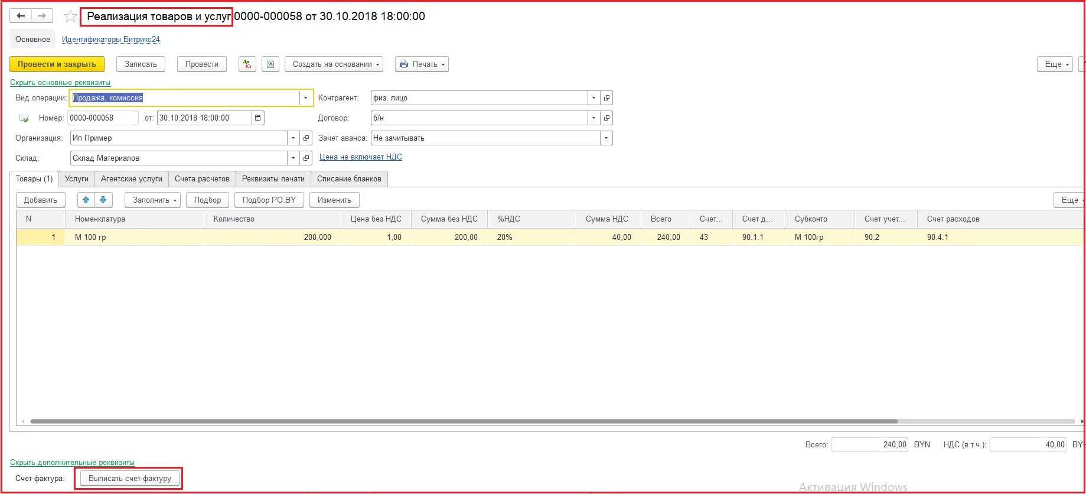Go forward with the right arrow button

pyautogui.click(x=42, y=16)
